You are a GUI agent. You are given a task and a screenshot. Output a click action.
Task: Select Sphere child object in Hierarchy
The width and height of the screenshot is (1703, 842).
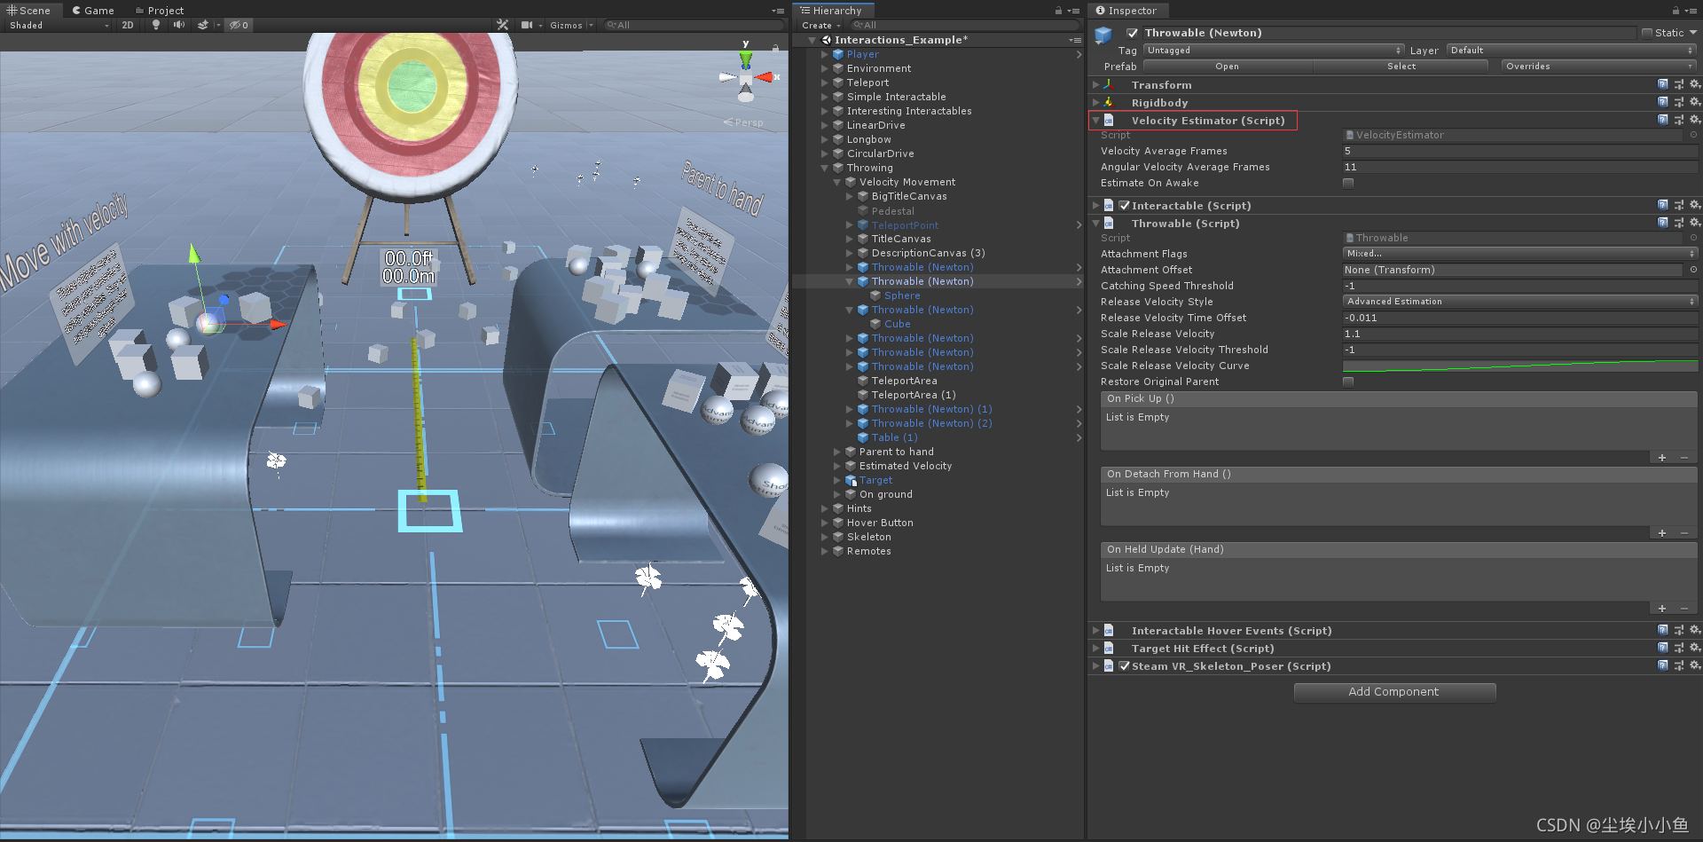pyautogui.click(x=902, y=295)
